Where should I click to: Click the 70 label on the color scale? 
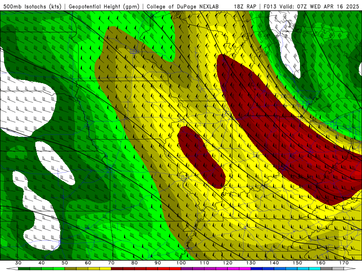111,263
